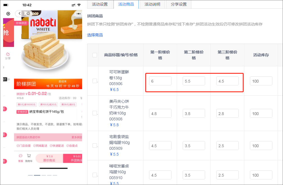Focus third-tier price field of 可可琳蛋酥卷 row
283x185 pixels.
click(228, 81)
